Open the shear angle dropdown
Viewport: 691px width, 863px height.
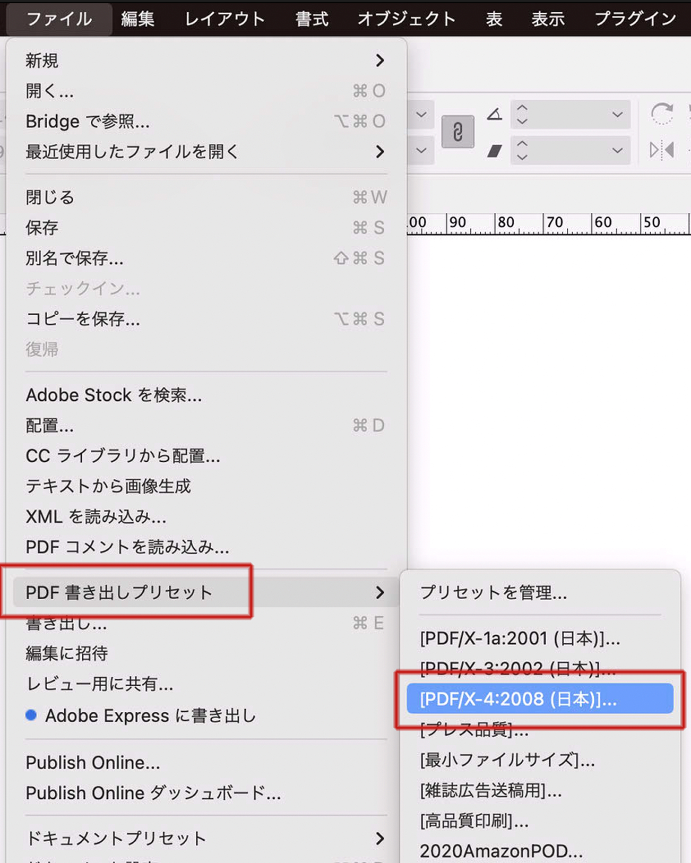(617, 150)
